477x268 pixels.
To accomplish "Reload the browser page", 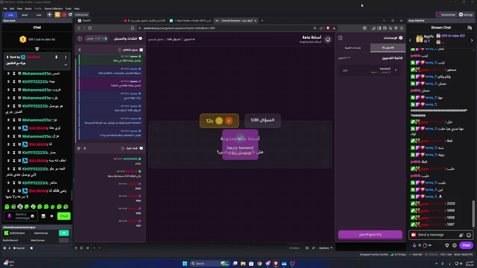I will point(90,28).
